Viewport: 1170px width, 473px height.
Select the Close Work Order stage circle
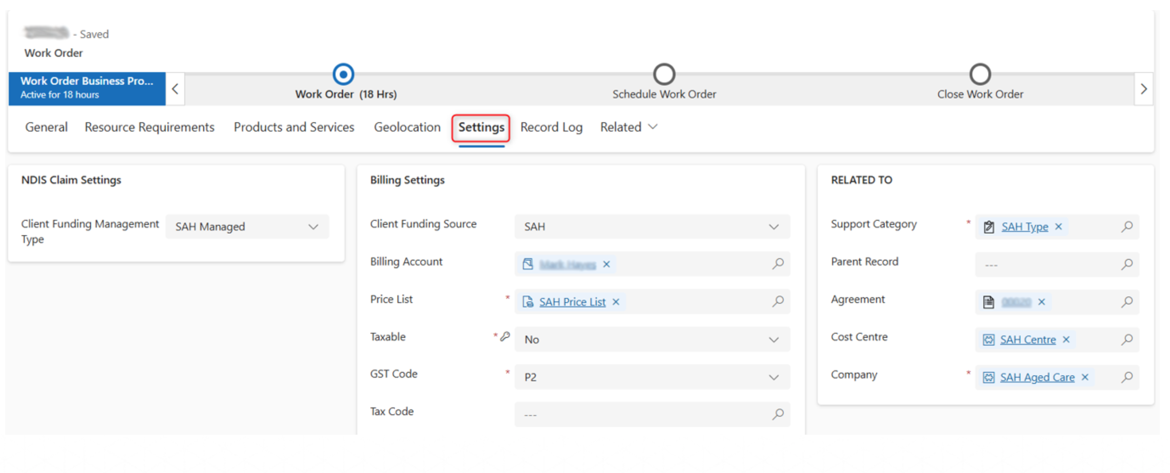[980, 74]
